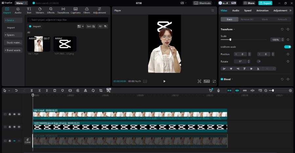Open the Player panel hamburger menu

pos(213,10)
